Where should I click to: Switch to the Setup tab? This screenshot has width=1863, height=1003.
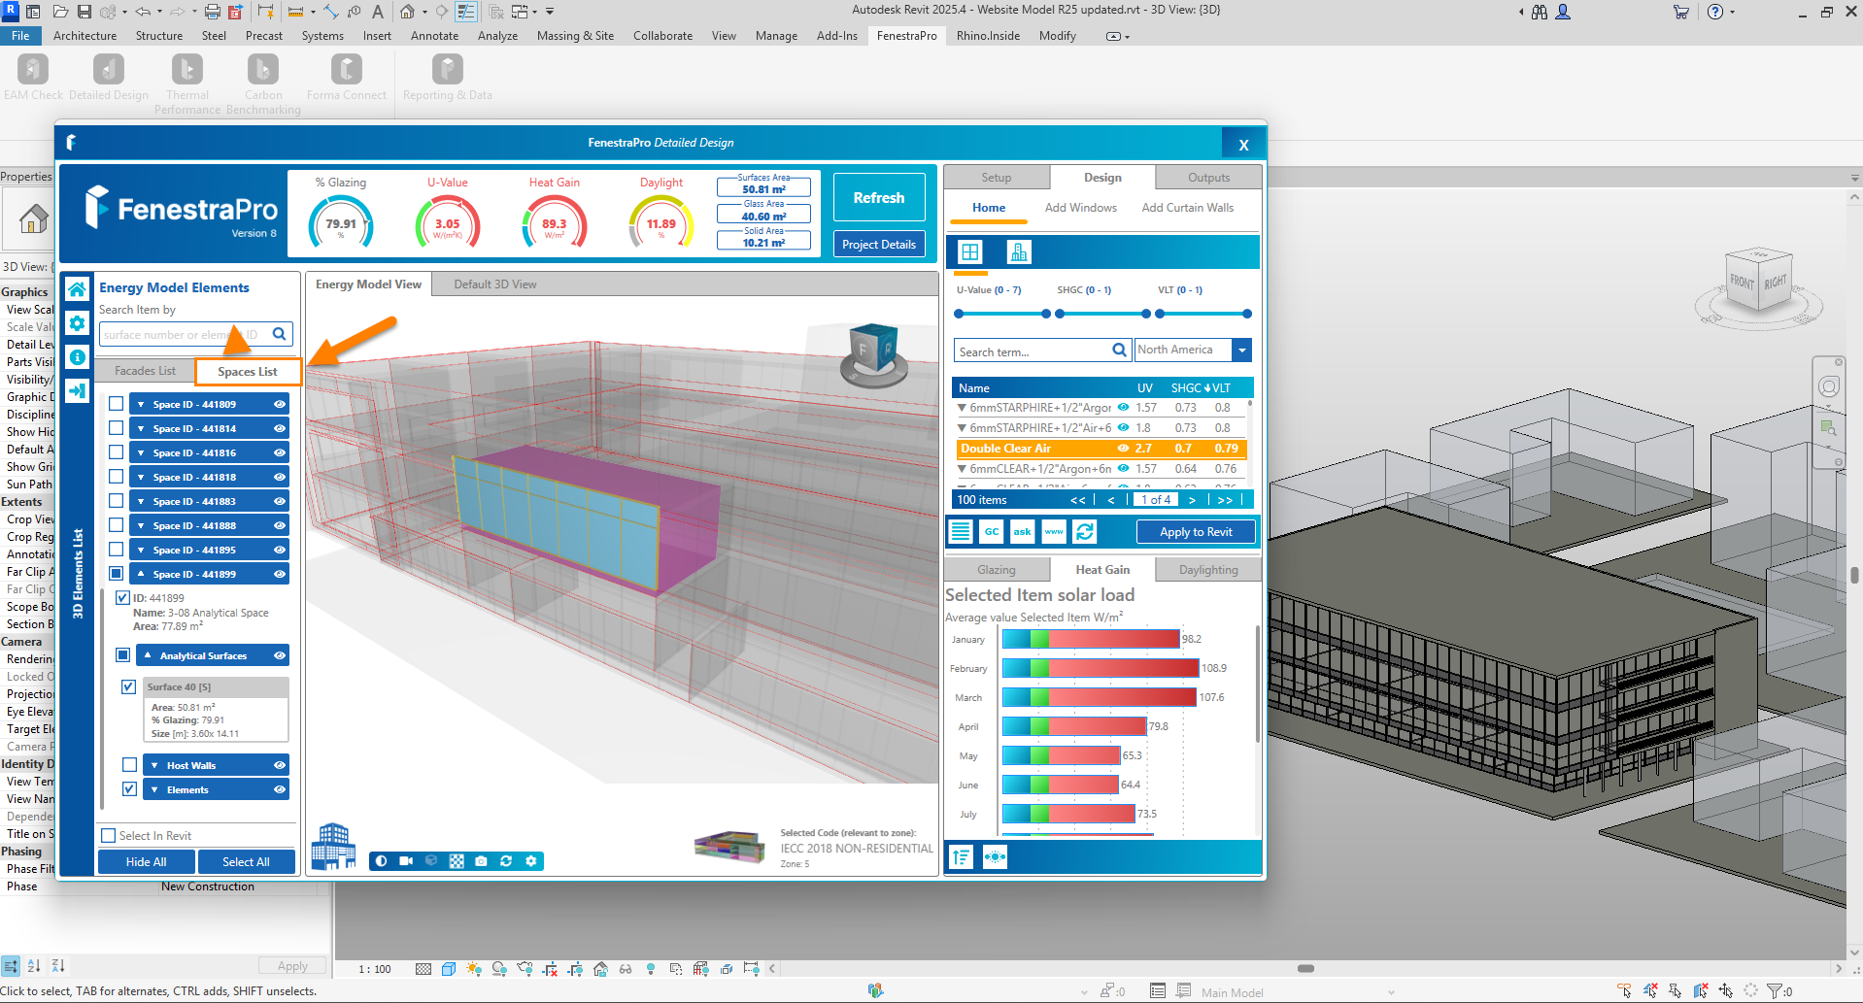point(997,177)
